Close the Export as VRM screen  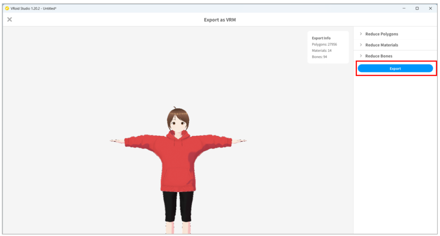[x=9, y=19]
